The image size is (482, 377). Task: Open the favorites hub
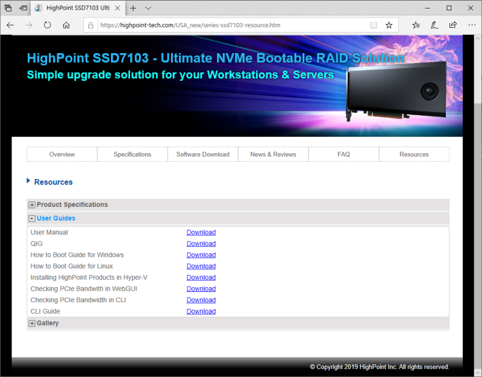point(416,25)
